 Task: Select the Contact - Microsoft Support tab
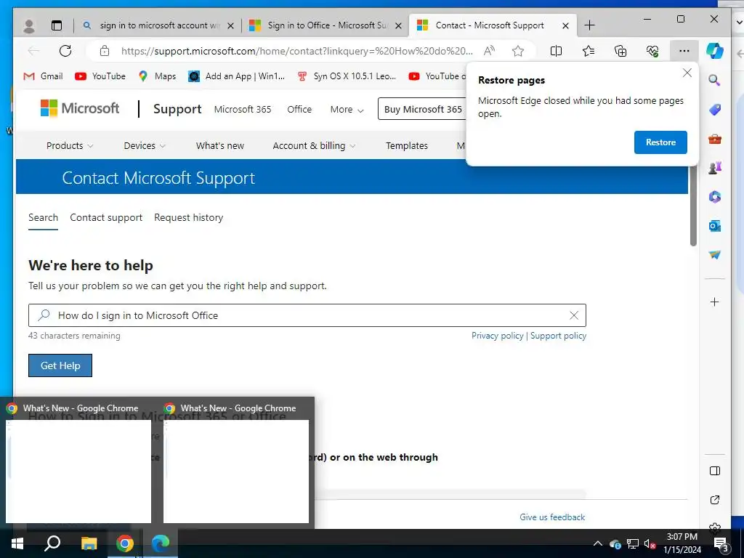click(x=492, y=25)
